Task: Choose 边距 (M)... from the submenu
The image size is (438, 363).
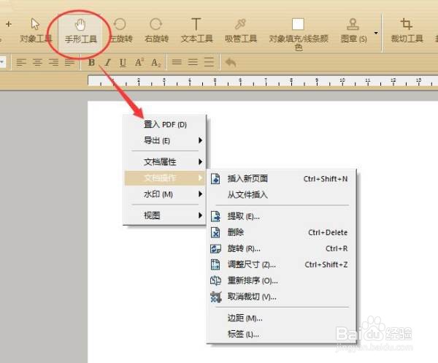Action: (x=282, y=318)
